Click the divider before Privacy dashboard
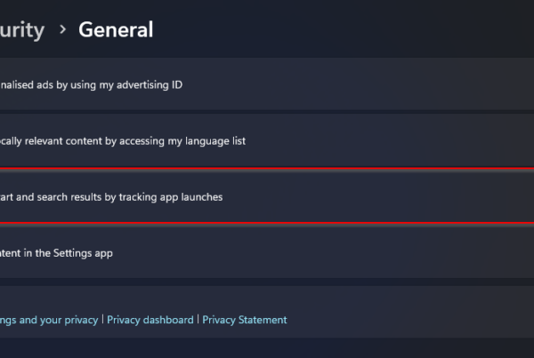The image size is (534, 358). pos(102,320)
